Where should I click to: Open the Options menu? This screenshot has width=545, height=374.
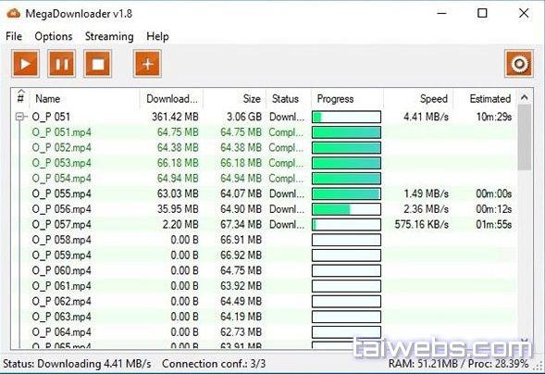click(x=54, y=36)
